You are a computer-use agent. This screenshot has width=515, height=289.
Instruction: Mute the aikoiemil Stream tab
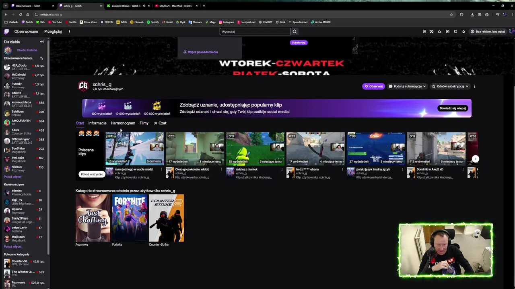coord(144,6)
